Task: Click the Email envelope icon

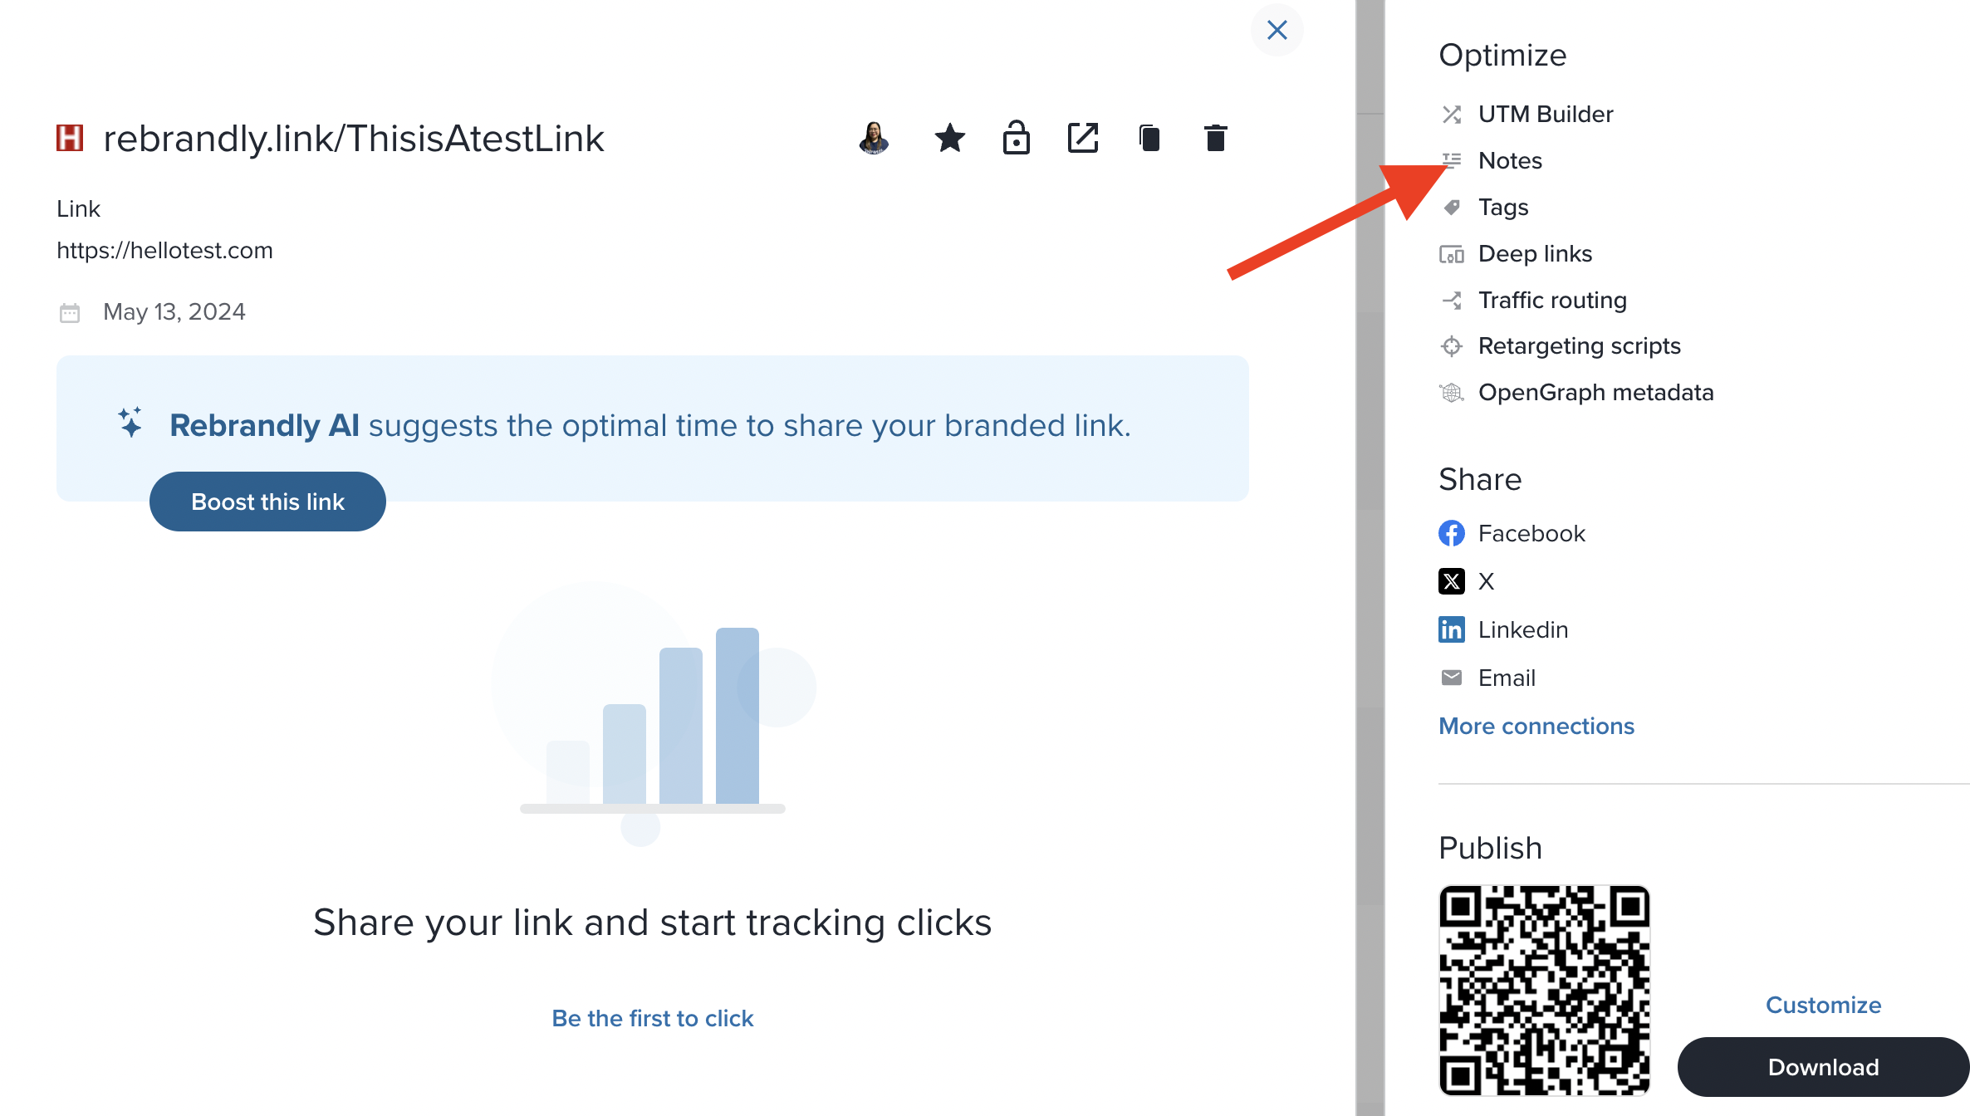Action: (x=1452, y=678)
